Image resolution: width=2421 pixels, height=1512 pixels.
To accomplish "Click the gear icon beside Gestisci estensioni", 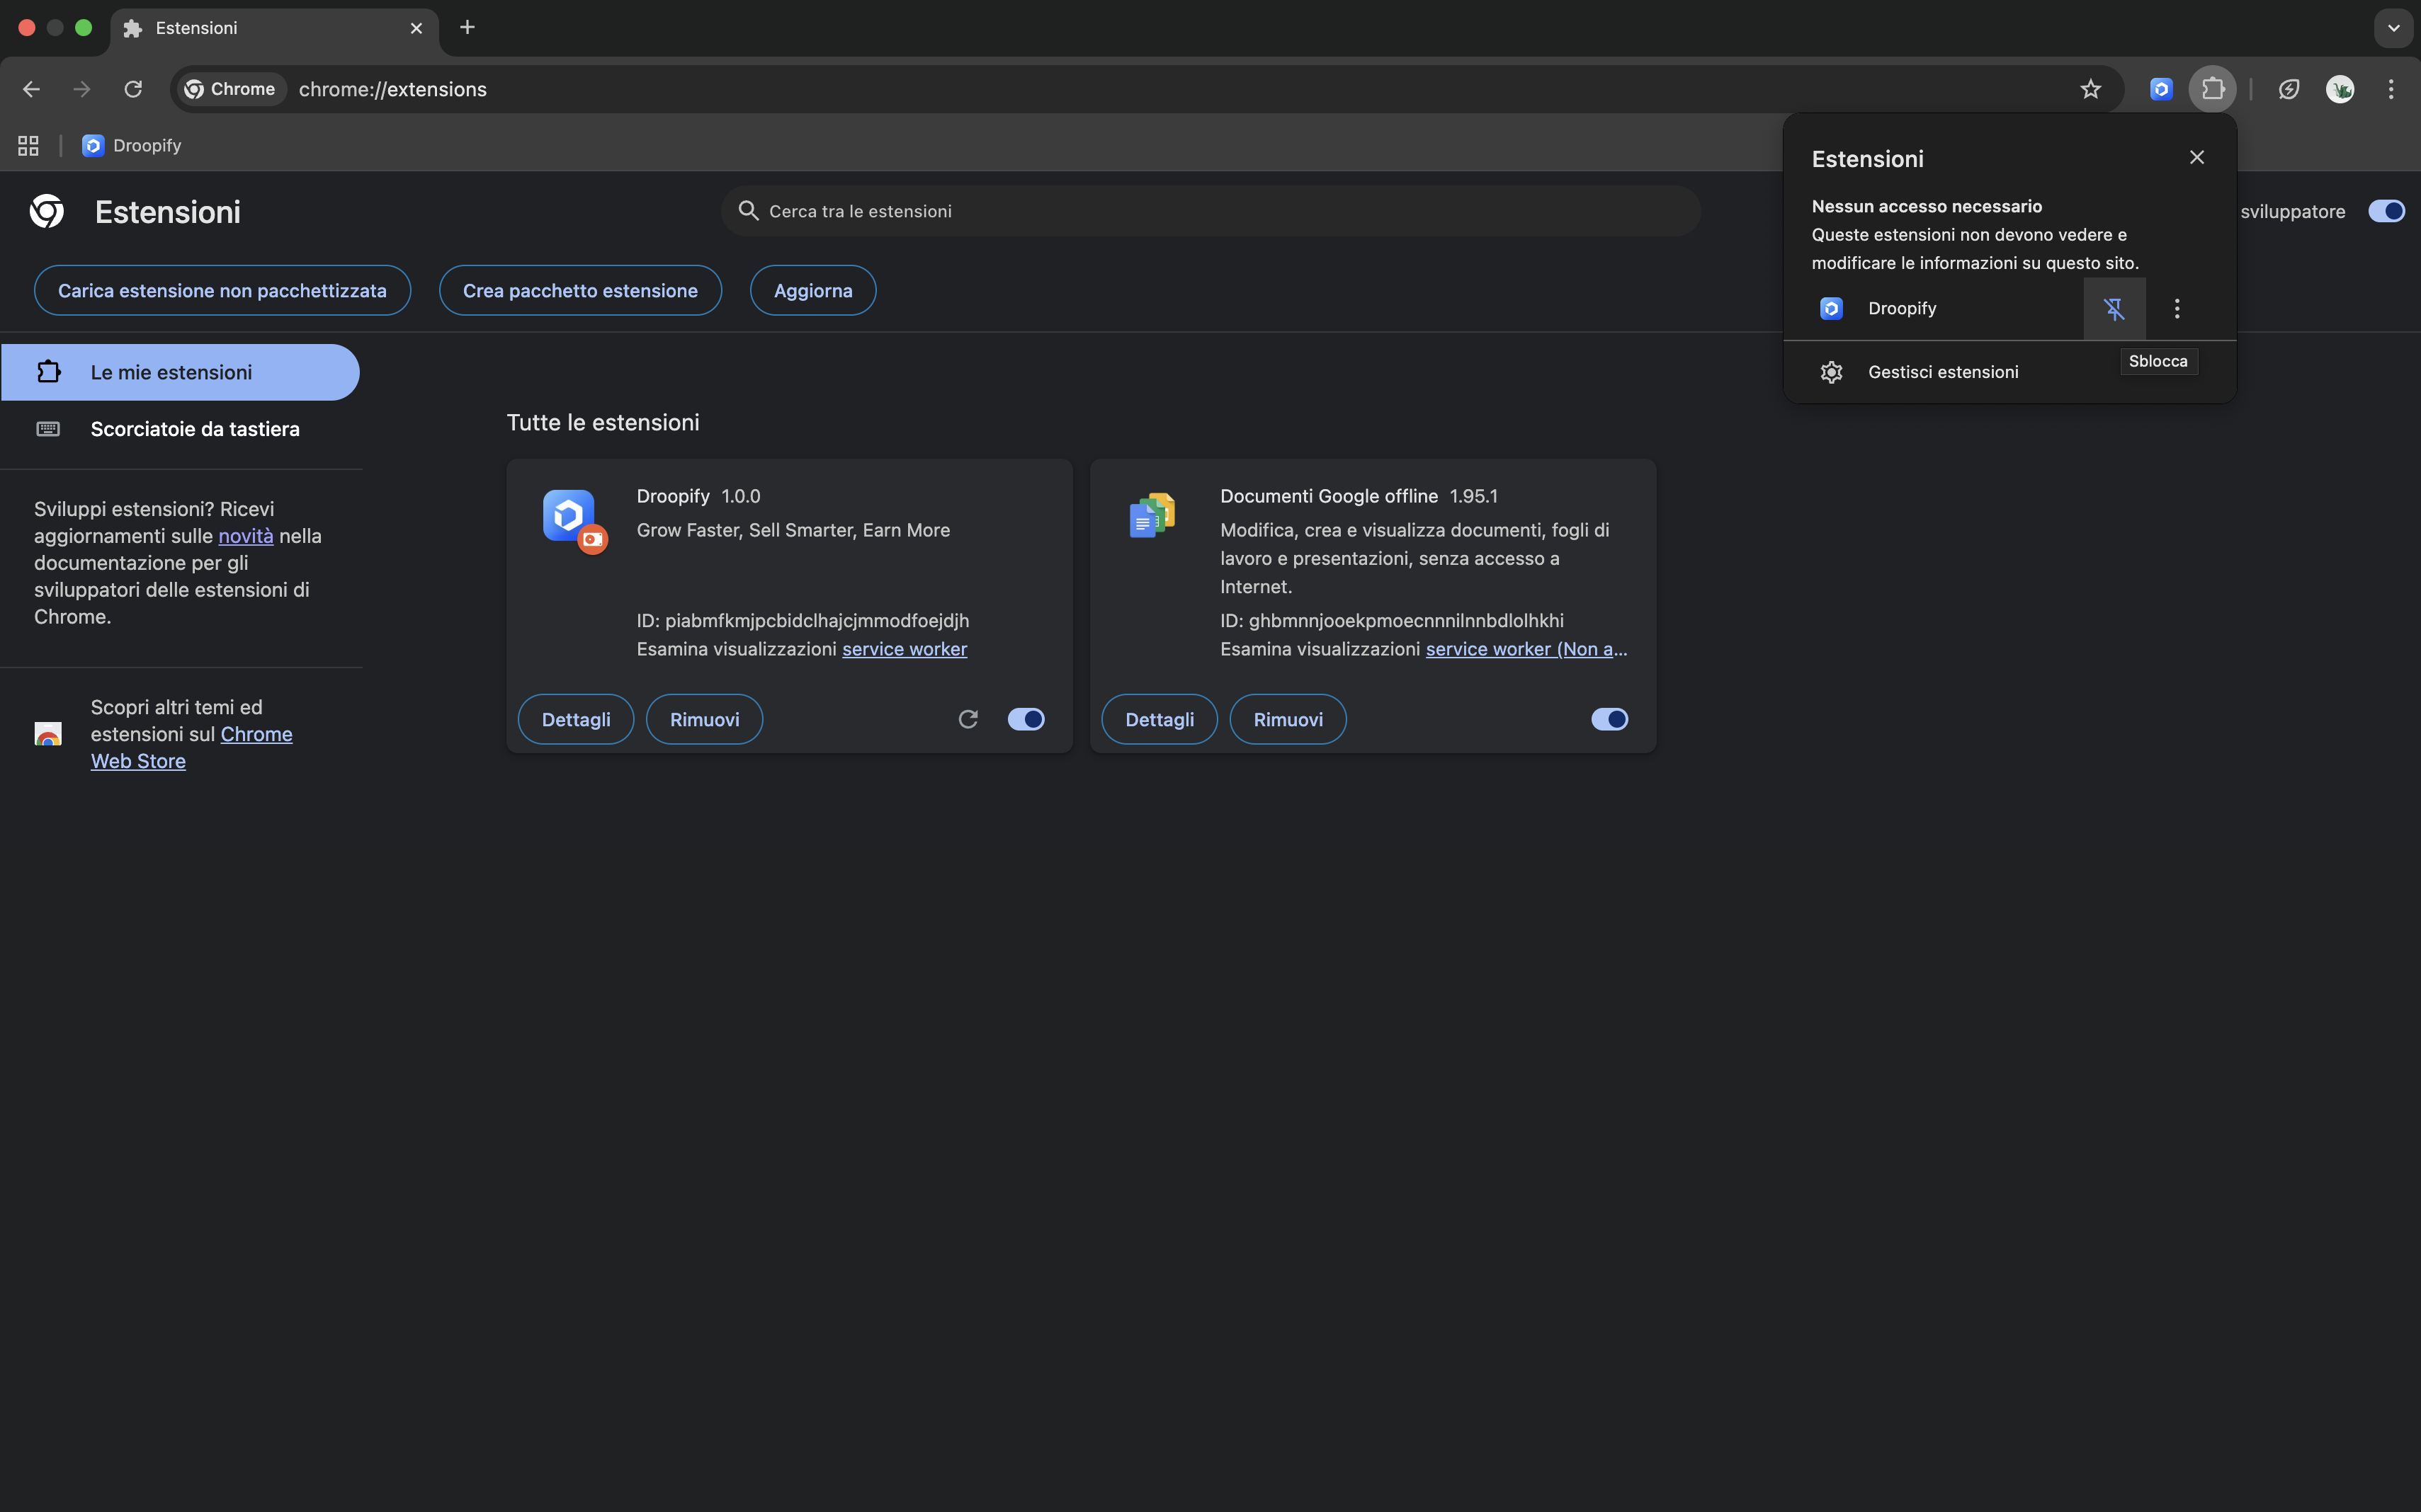I will [x=1831, y=372].
